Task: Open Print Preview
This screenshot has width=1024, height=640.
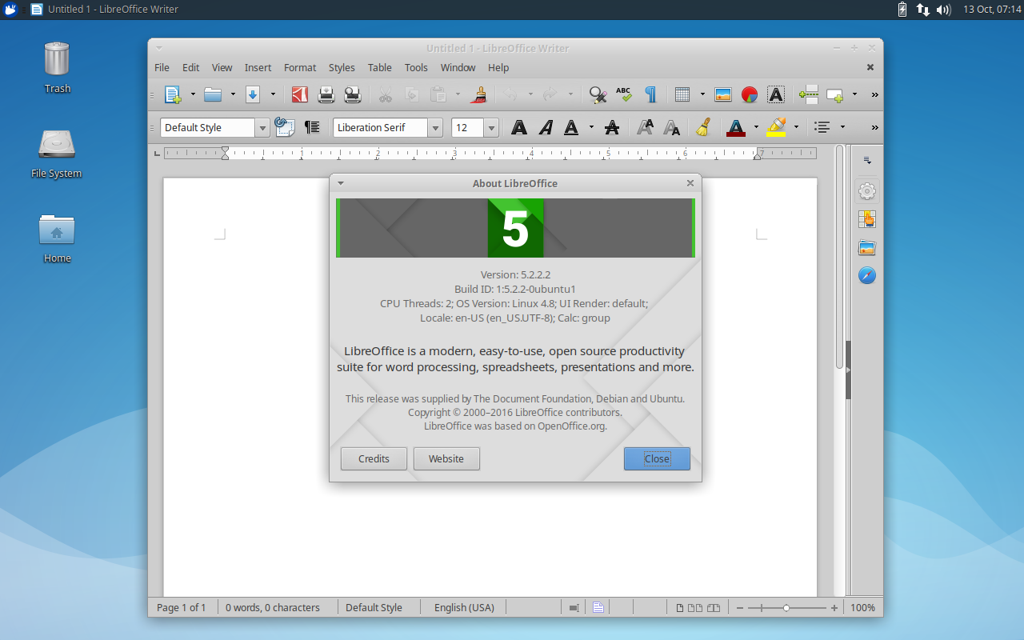Action: coord(352,94)
